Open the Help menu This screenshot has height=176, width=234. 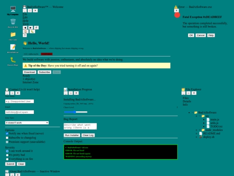[26, 21]
